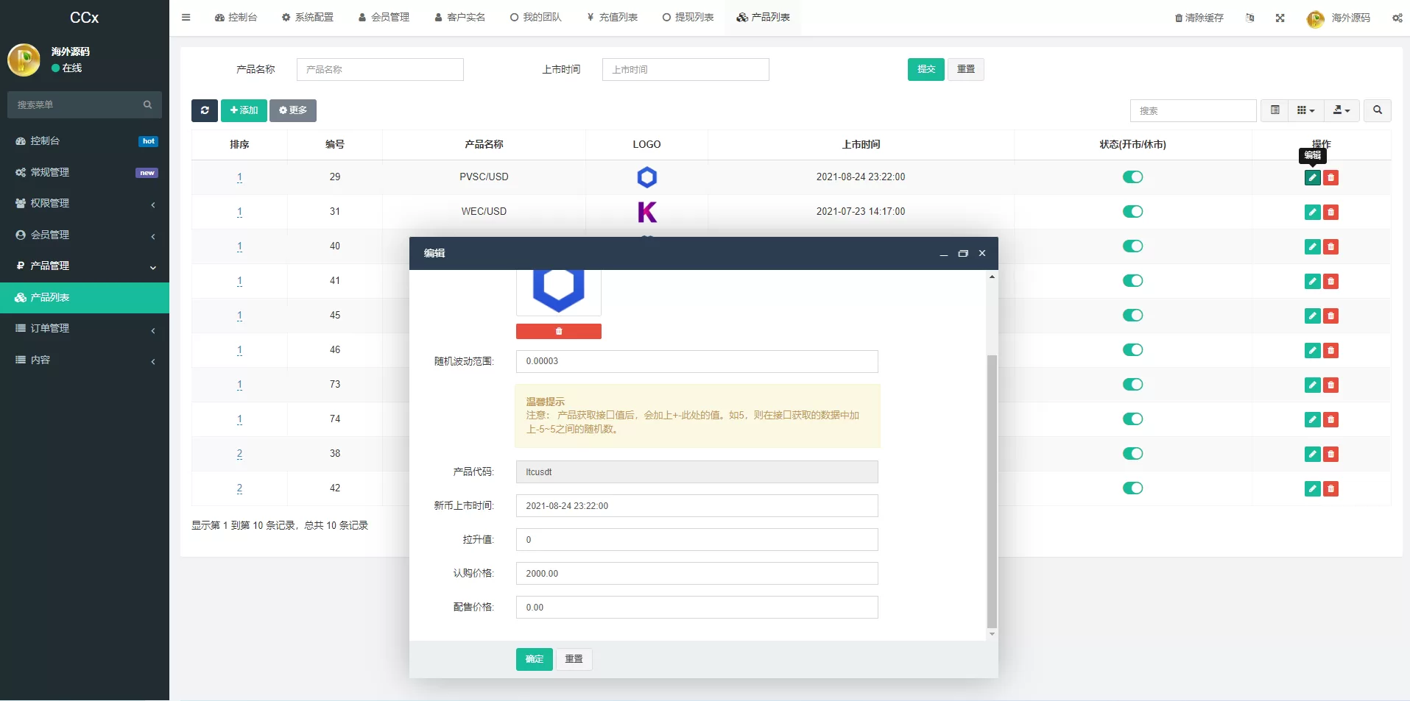
Task: Click the refresh table icon button
Action: tap(204, 110)
